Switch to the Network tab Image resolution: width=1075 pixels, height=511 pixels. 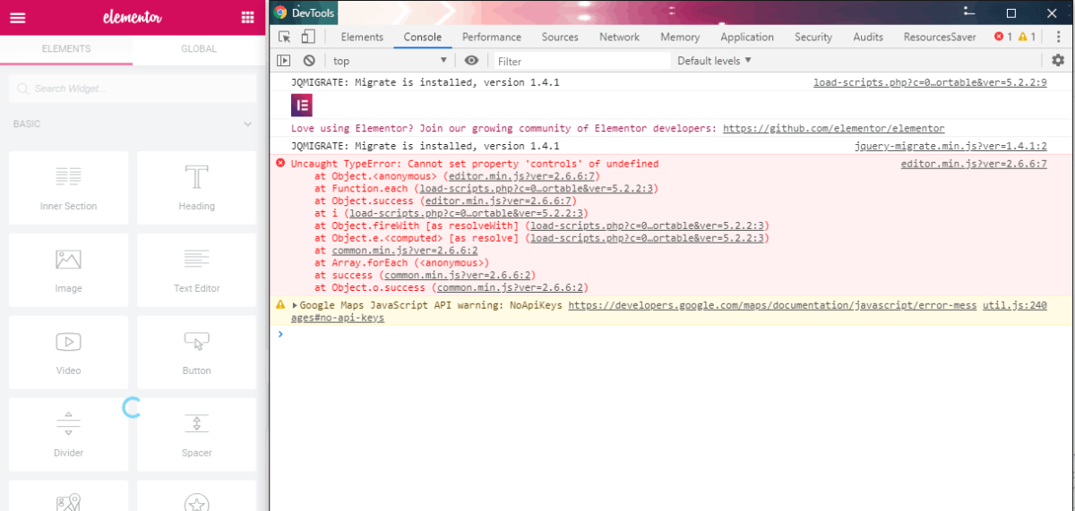pyautogui.click(x=620, y=37)
